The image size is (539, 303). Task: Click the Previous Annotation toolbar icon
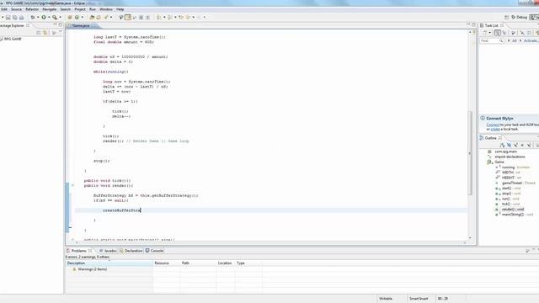[x=169, y=17]
